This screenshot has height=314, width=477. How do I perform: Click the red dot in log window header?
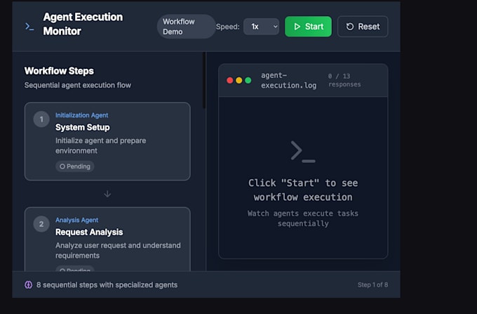(230, 80)
